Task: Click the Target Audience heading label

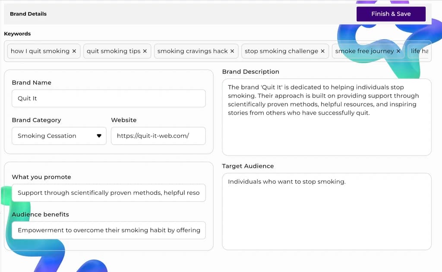Action: point(248,166)
